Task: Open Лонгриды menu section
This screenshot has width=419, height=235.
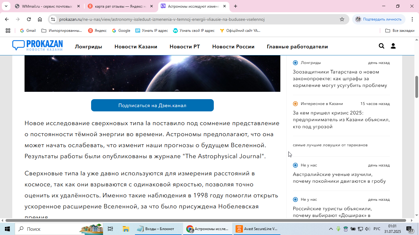Action: tap(88, 47)
